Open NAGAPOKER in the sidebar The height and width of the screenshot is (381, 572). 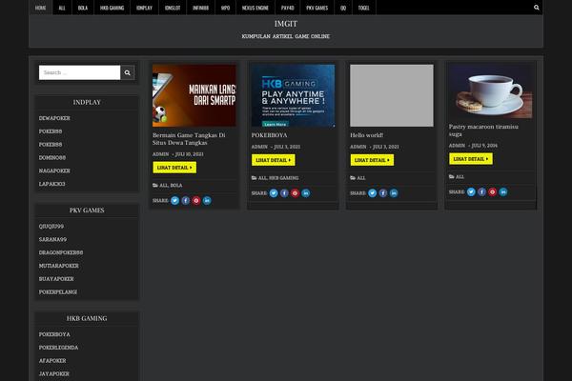pyautogui.click(x=54, y=170)
